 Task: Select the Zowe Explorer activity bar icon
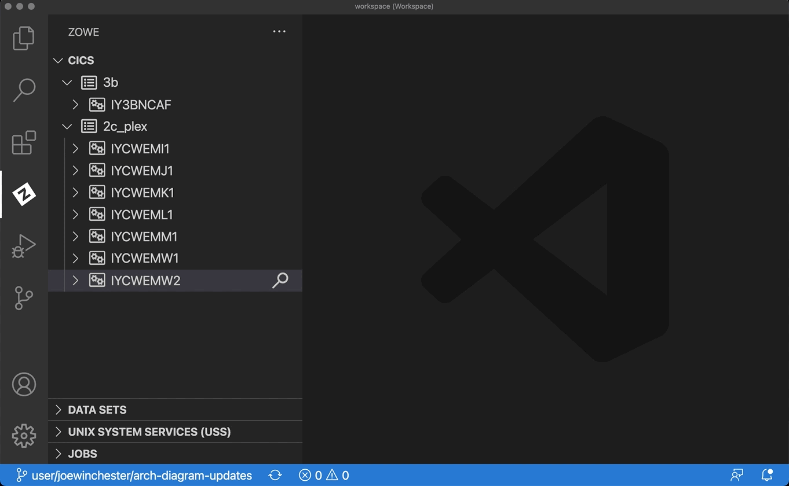[24, 194]
